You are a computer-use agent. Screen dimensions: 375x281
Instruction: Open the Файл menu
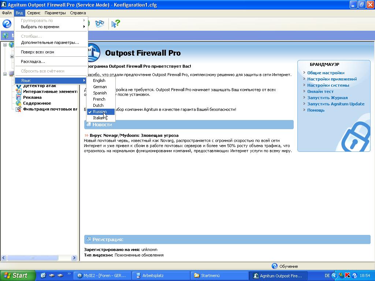point(7,13)
